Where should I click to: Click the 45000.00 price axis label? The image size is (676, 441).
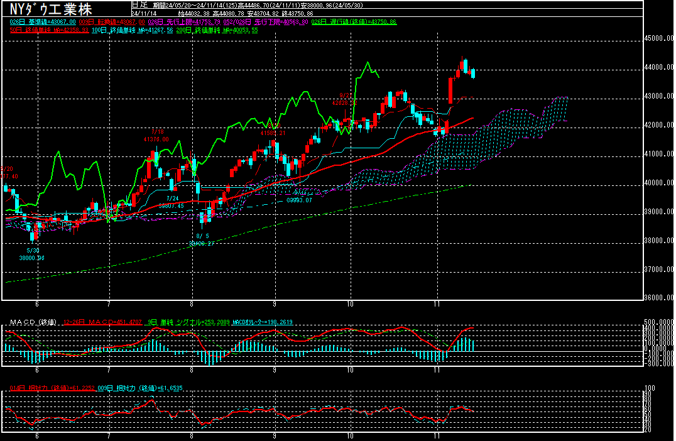659,38
